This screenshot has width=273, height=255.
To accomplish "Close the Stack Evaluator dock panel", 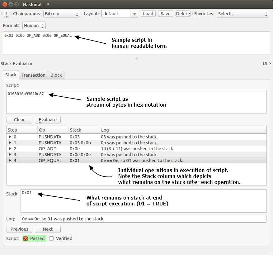I will pos(270,64).
